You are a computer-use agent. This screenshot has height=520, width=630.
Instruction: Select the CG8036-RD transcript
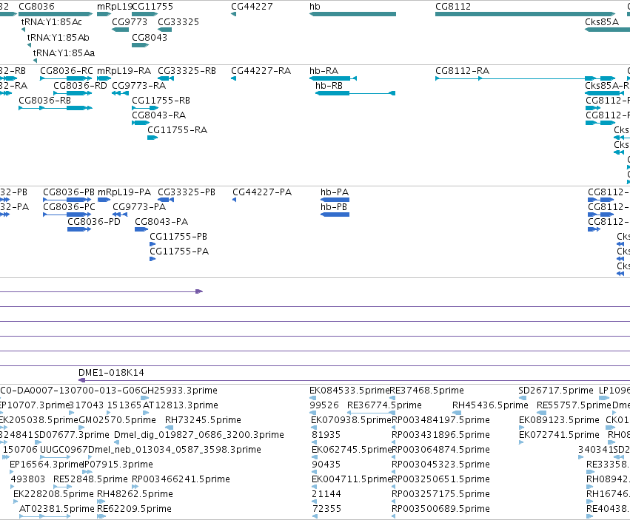point(73,93)
